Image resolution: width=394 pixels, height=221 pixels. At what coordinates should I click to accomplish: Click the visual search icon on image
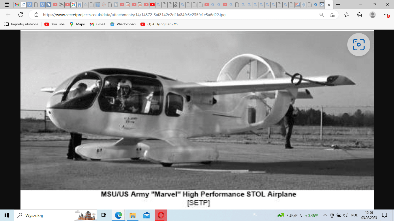click(x=359, y=45)
